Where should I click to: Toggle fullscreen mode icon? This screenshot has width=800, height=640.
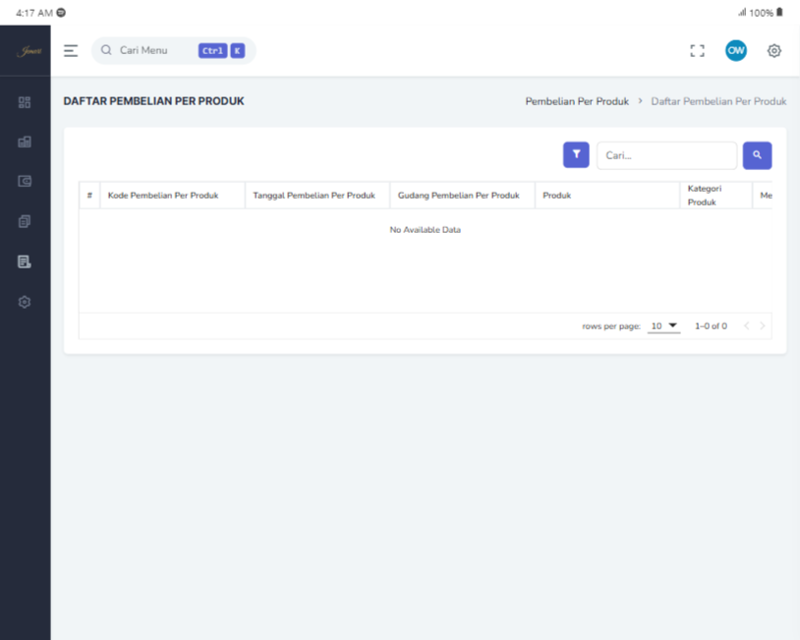(x=698, y=51)
